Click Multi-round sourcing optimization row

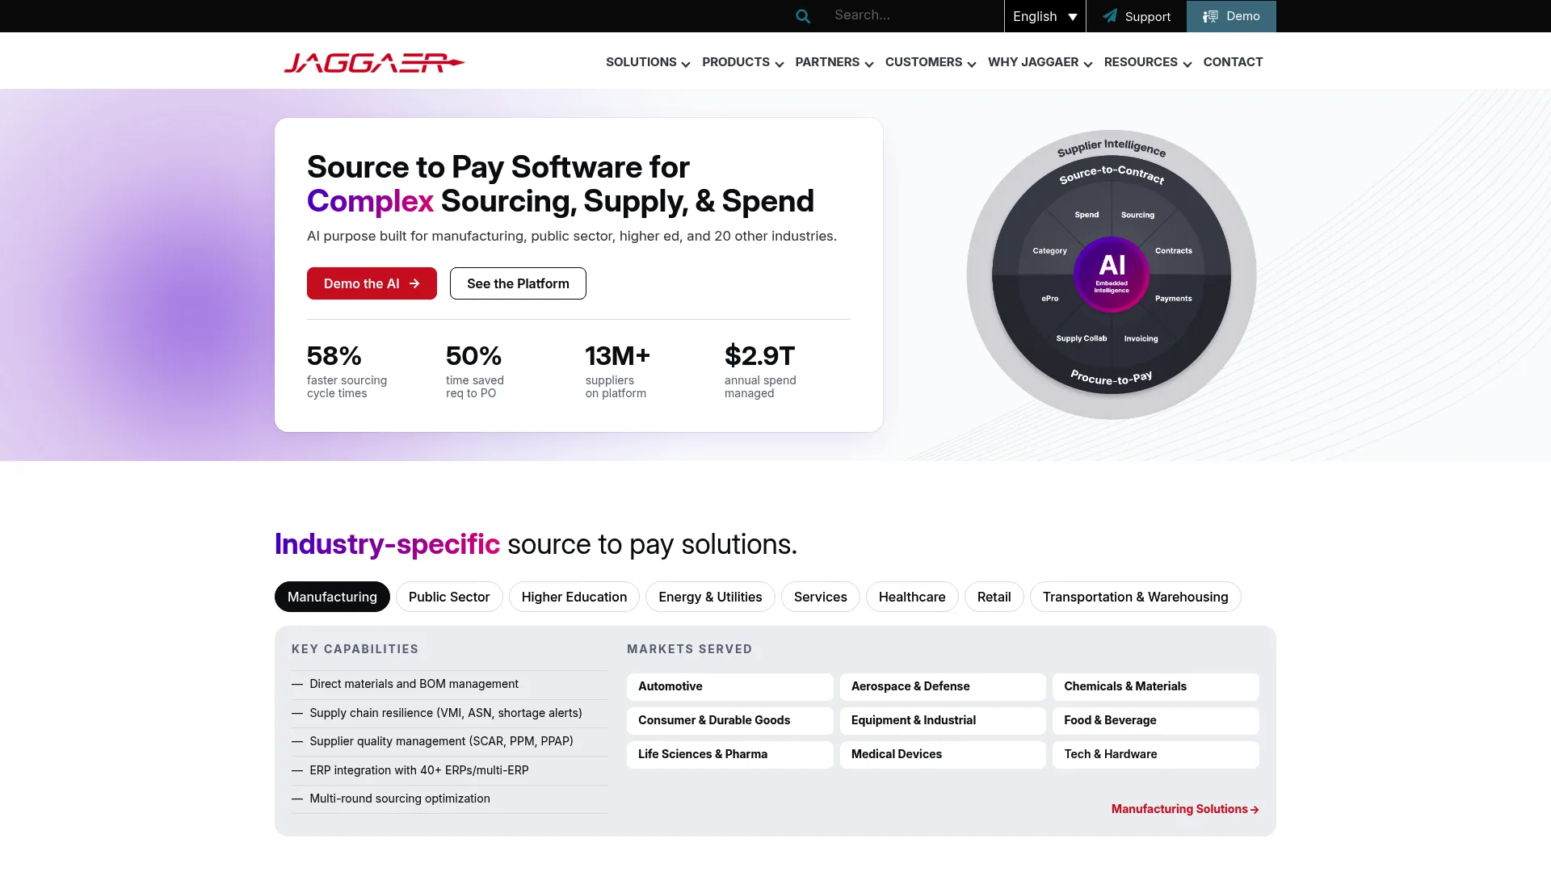point(449,799)
